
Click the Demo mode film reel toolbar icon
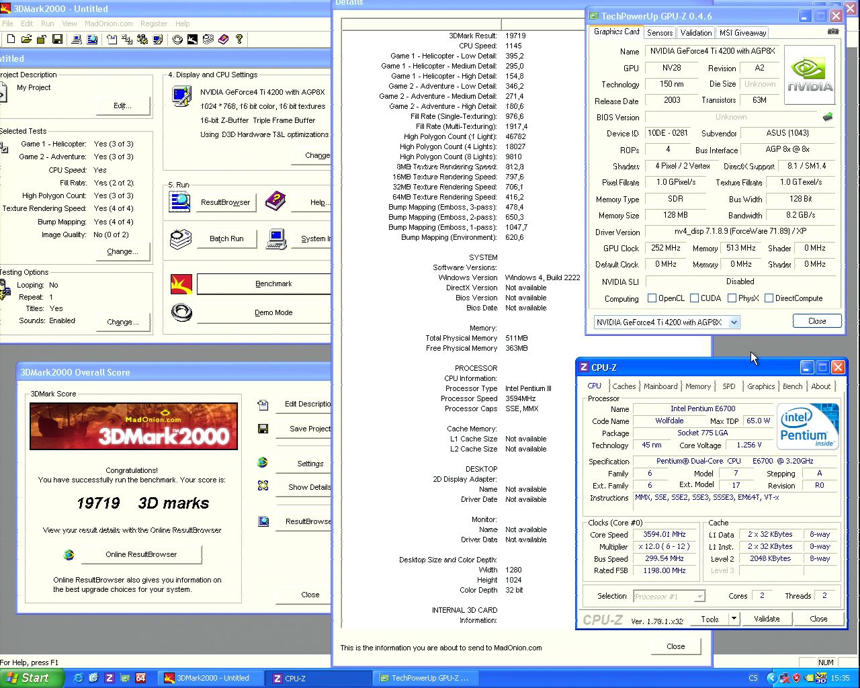pos(177,40)
